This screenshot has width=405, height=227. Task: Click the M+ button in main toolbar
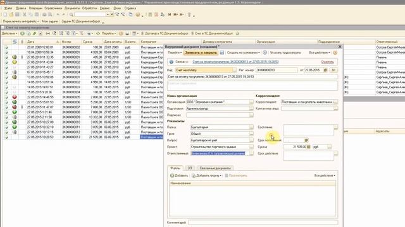176,15
